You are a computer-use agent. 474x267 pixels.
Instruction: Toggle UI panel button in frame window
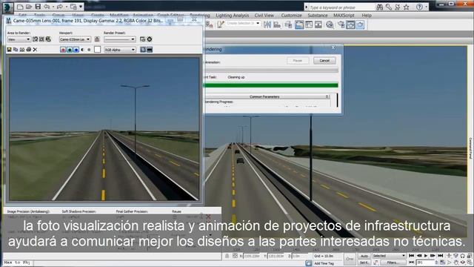pyautogui.click(x=150, y=50)
